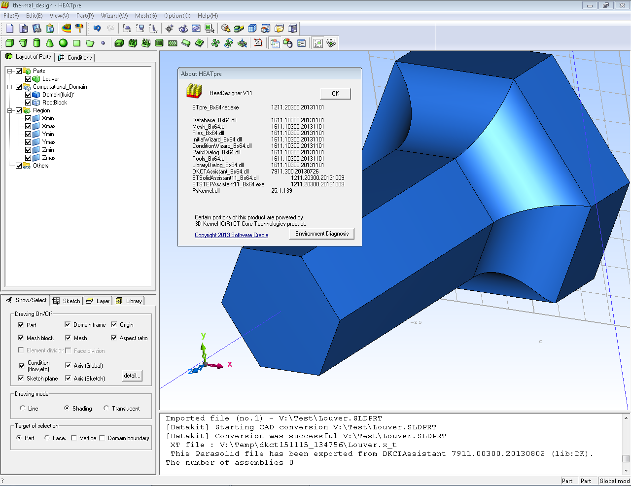Toggle the Domain frame checkbox

point(68,324)
